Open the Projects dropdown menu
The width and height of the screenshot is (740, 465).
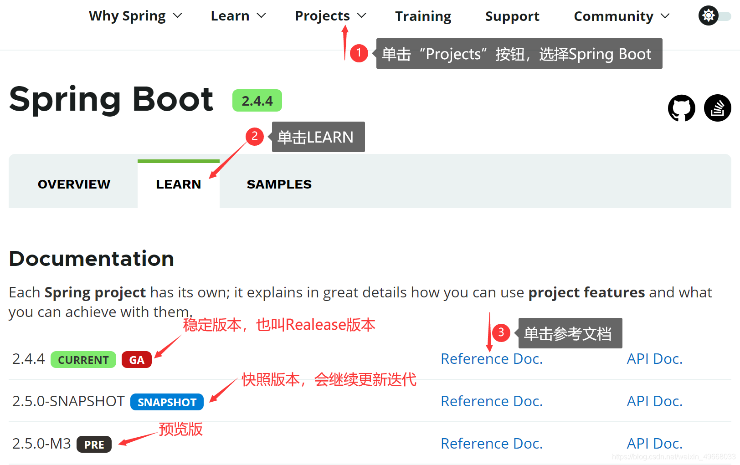click(x=330, y=16)
